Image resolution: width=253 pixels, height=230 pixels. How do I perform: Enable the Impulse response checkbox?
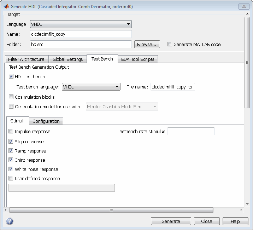(x=11, y=131)
